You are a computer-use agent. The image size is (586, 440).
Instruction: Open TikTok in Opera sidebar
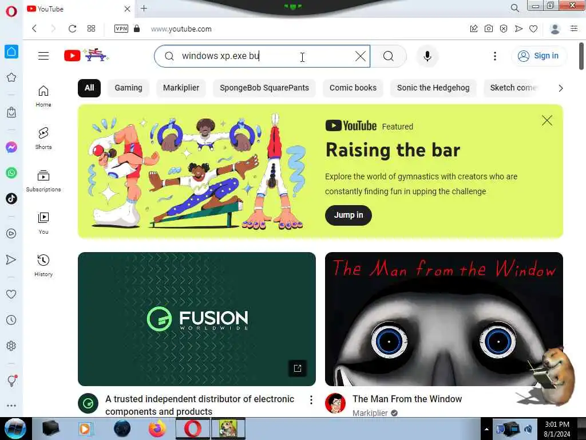click(11, 198)
